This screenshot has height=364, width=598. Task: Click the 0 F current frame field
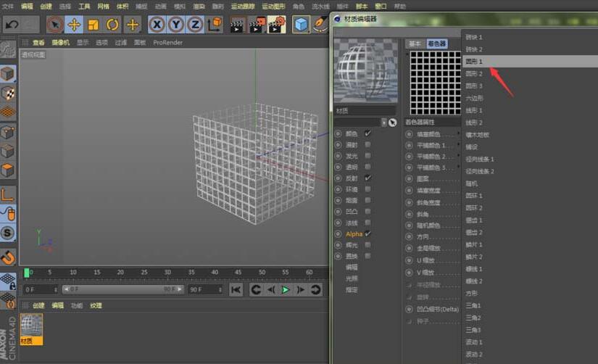(41, 289)
